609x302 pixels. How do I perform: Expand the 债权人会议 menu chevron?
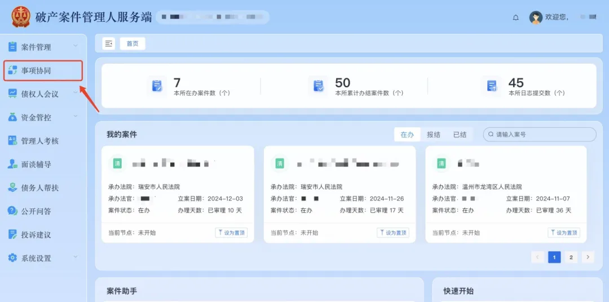click(x=76, y=92)
